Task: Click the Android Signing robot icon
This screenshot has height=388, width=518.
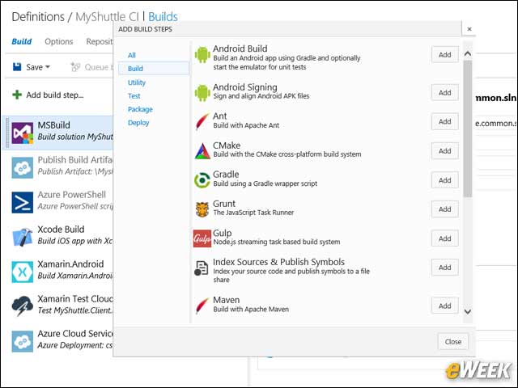Action: [x=202, y=93]
